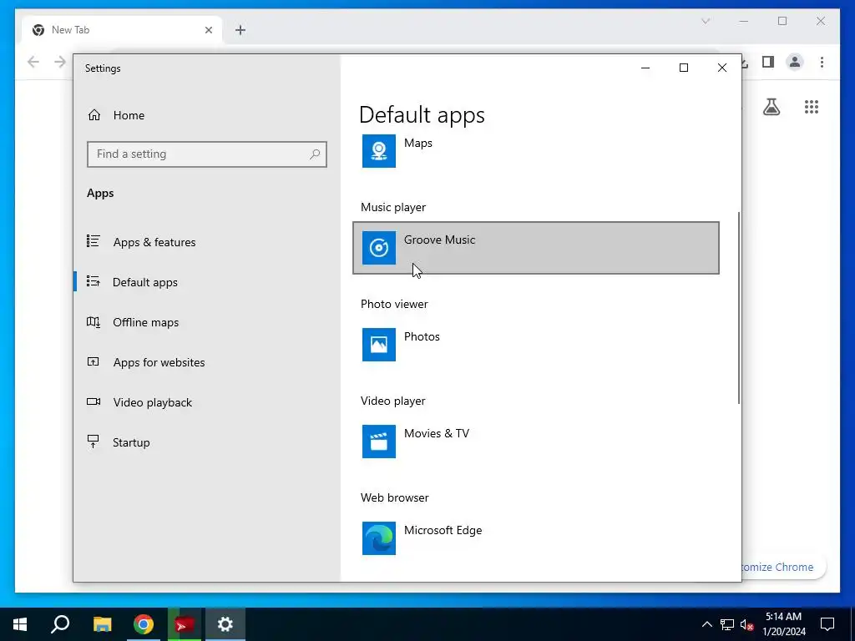
Task: Select the New Tab tab in Chrome
Action: (x=122, y=30)
